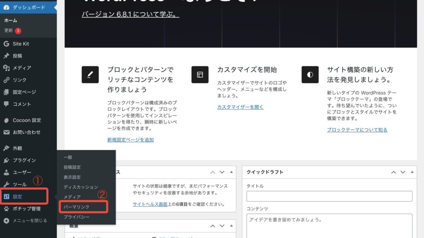Screen dimensions: 424x238
Task: Select ディスカッション in the settings flyout
Action: 81,187
